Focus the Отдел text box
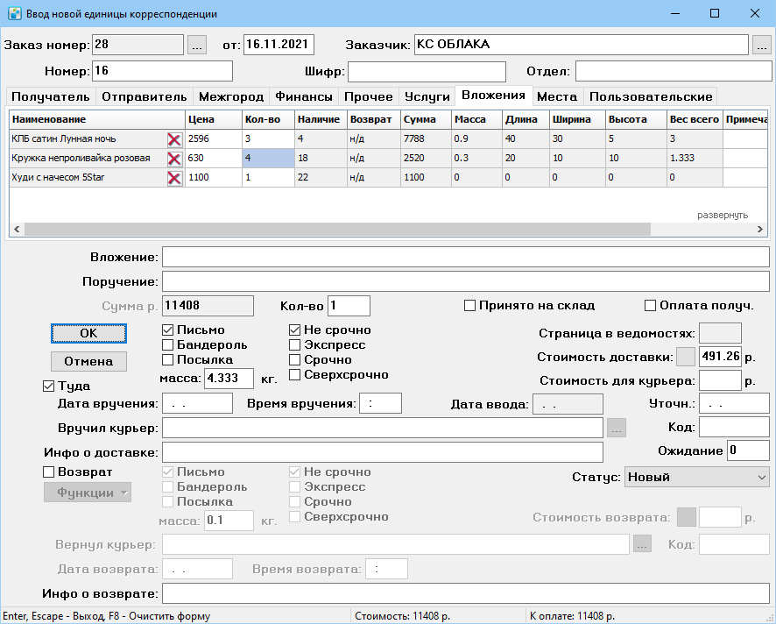 pos(674,71)
